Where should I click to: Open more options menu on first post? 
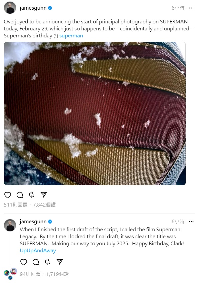(x=191, y=8)
